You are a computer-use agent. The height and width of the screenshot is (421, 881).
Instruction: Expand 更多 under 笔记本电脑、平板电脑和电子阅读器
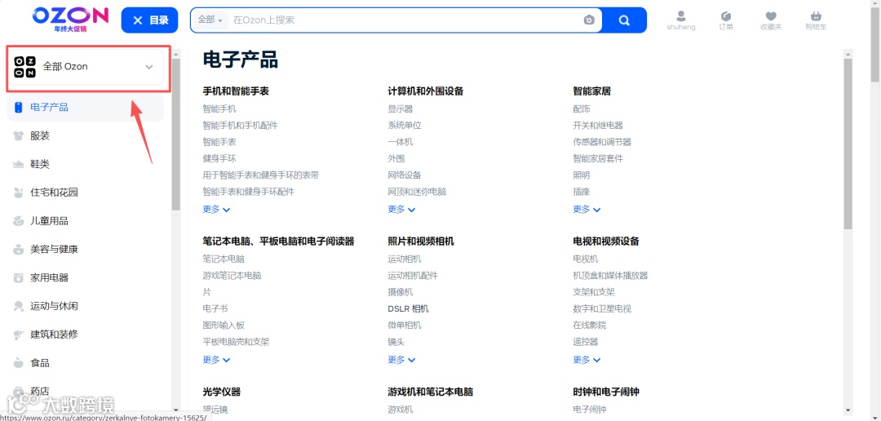pyautogui.click(x=216, y=360)
